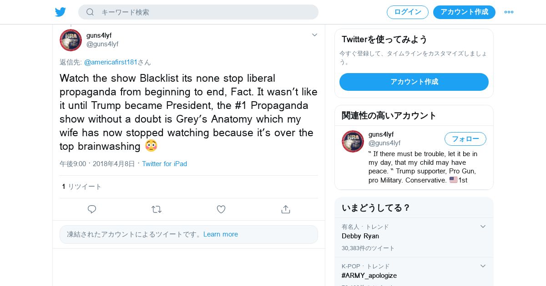Screen dimensions: 546x286
Task: Retweet using the retweet arrows icon
Action: click(157, 209)
